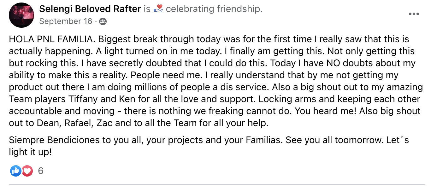Click the author name Selengi Beloved Rafter
Screen dimensions: 431x186
(90, 9)
